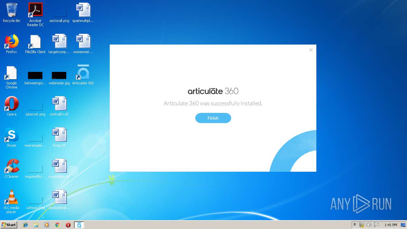Image resolution: width=407 pixels, height=229 pixels.
Task: Select womennet... Word document
Action: [x=83, y=44]
